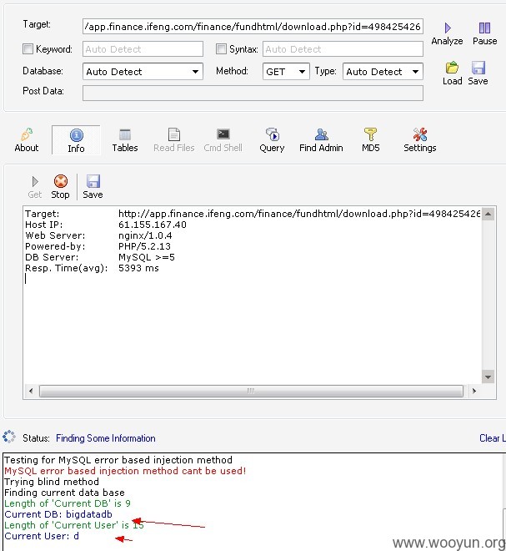Screen dimensions: 506x551
Task: Click the 'Current DB: bigdatadb' log line
Action: pos(58,514)
